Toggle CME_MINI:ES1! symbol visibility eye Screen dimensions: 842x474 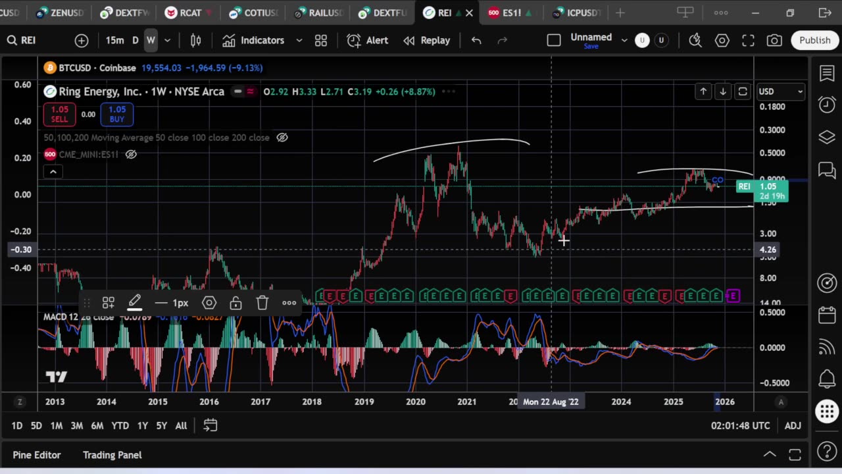[x=131, y=154]
